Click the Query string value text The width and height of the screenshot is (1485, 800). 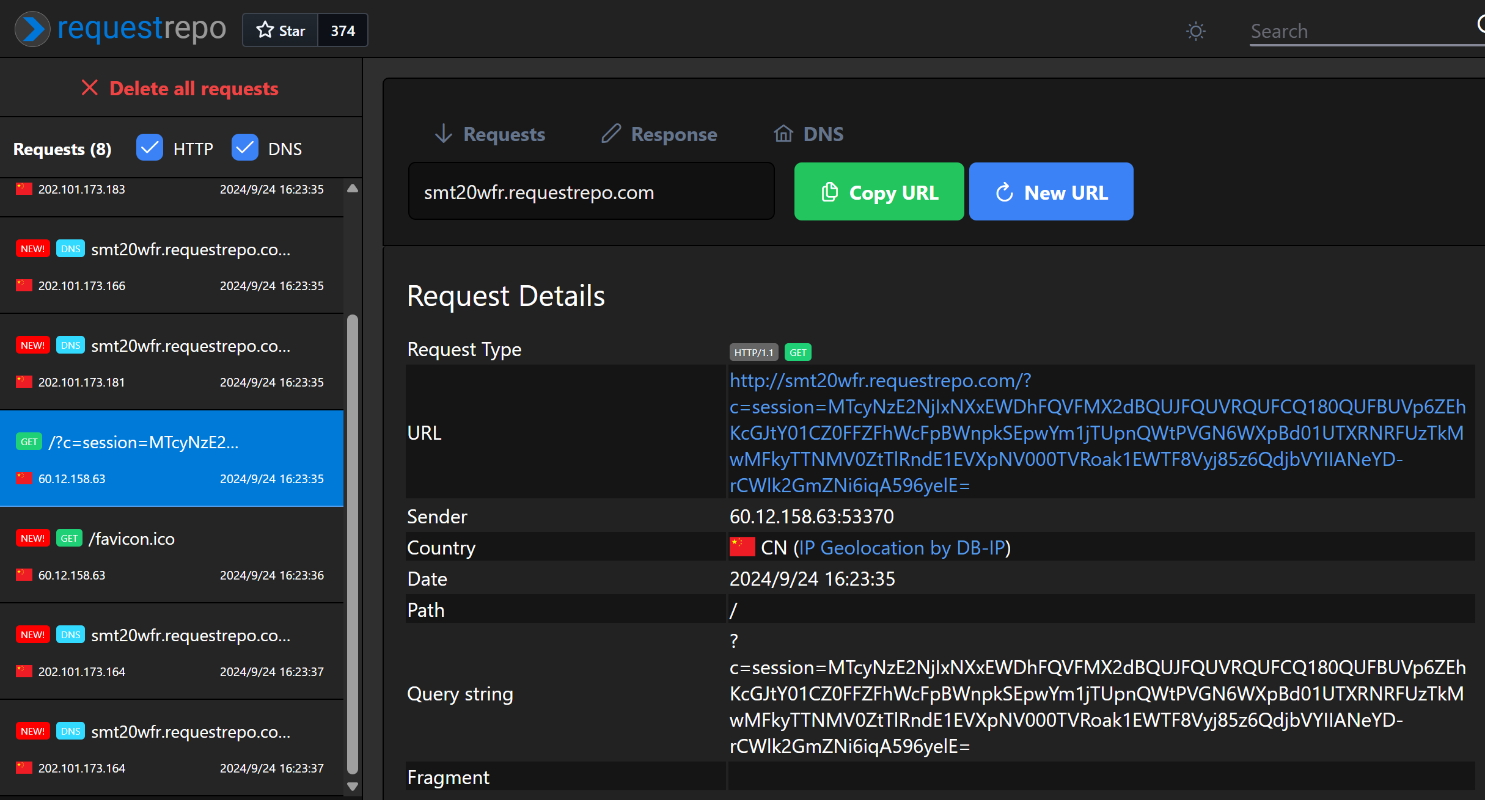point(1096,694)
